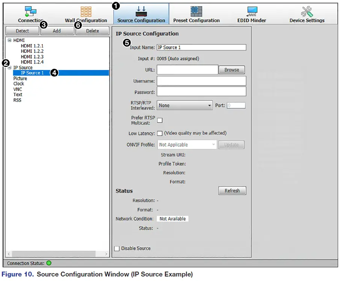Check the Disable Source checkbox

[117, 249]
